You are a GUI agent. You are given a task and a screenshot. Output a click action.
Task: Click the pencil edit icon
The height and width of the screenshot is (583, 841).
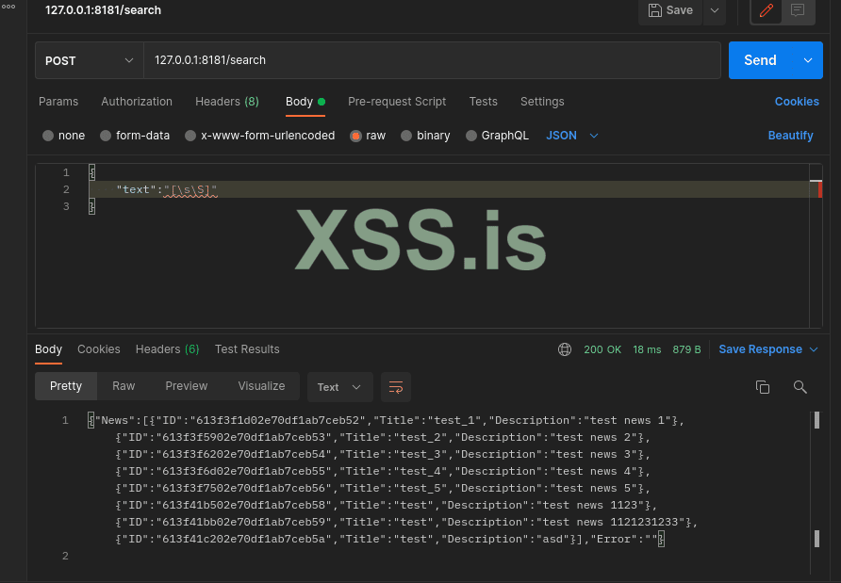767,10
